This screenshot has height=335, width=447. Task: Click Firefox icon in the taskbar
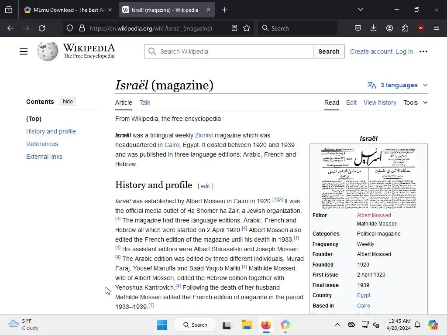(x=266, y=325)
